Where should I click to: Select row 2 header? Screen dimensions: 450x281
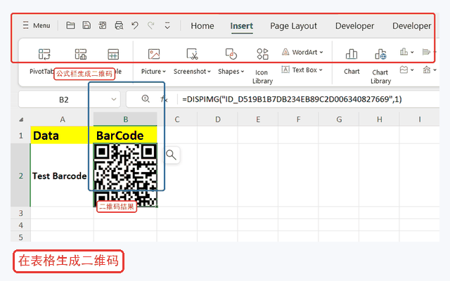pyautogui.click(x=20, y=176)
